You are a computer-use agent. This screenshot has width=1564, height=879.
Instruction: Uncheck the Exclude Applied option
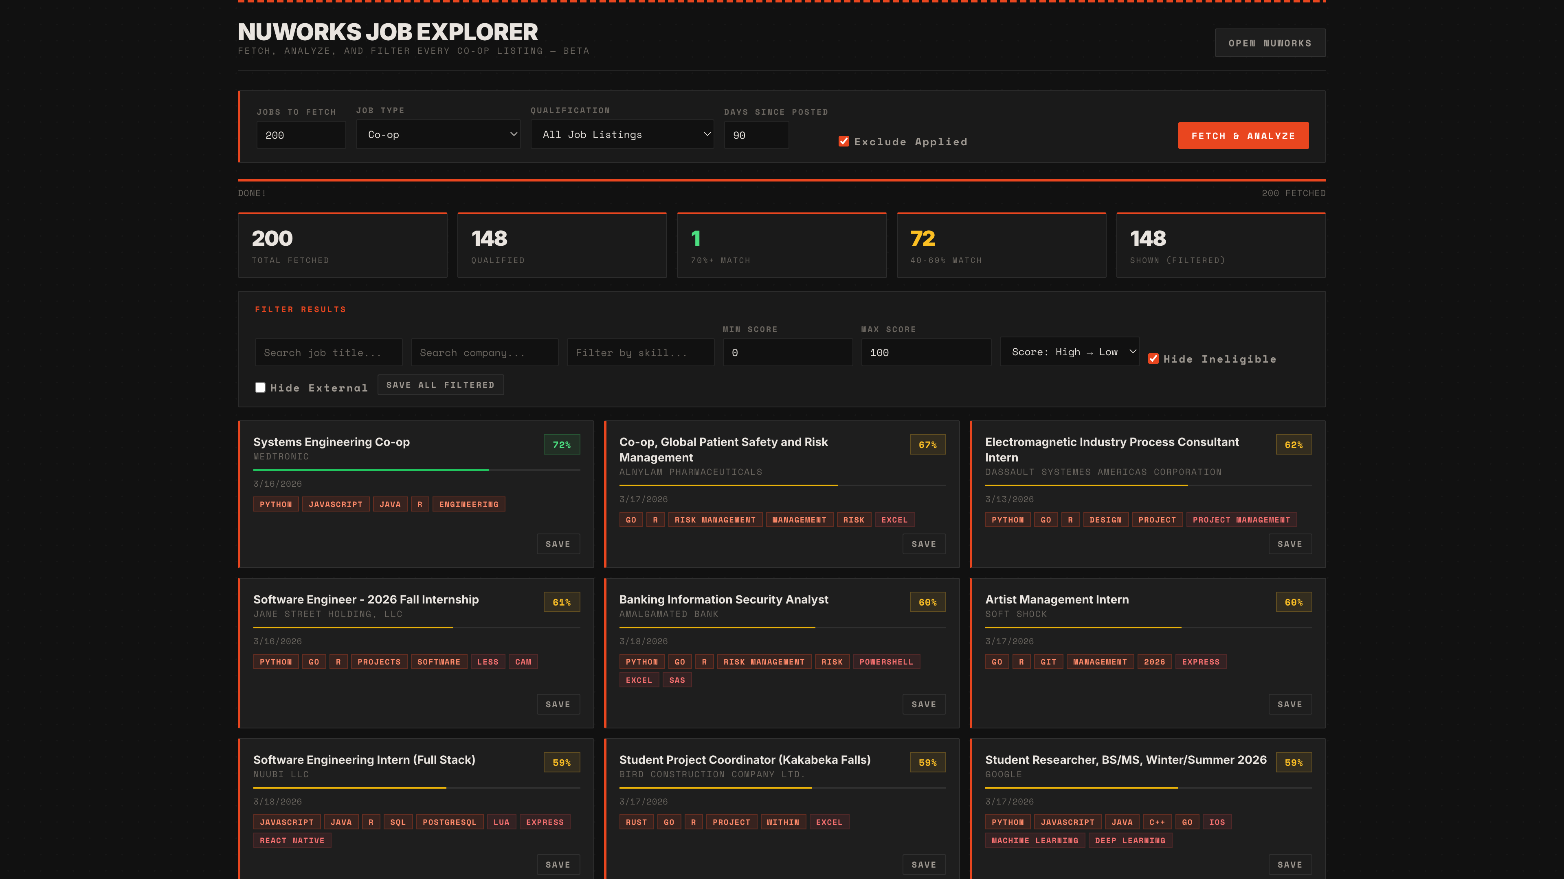[844, 141]
